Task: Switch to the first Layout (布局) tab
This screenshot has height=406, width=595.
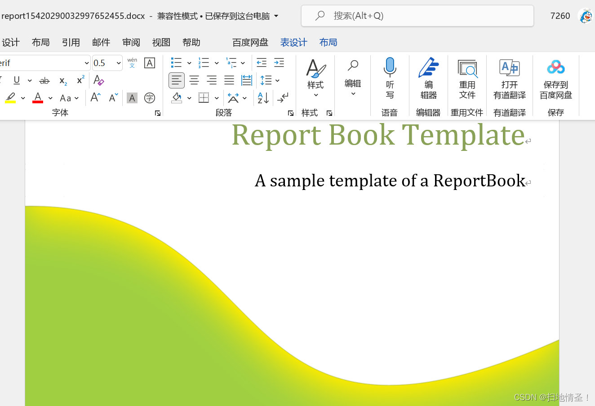Action: 41,42
